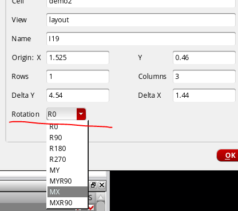Screen dimensions: 238x211
Task: Click the Delta Y field 4.54
Action: point(78,95)
